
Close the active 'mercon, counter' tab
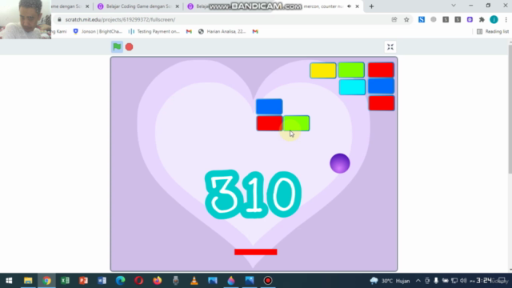358,6
